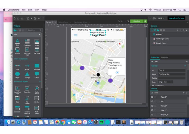Toggle visibility of Text_3 layer
This screenshot has width=189, height=134.
pos(152,97)
